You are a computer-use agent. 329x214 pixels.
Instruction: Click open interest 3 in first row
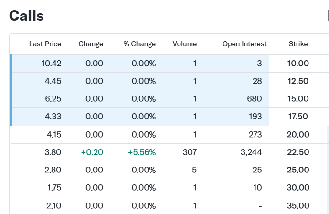click(260, 64)
